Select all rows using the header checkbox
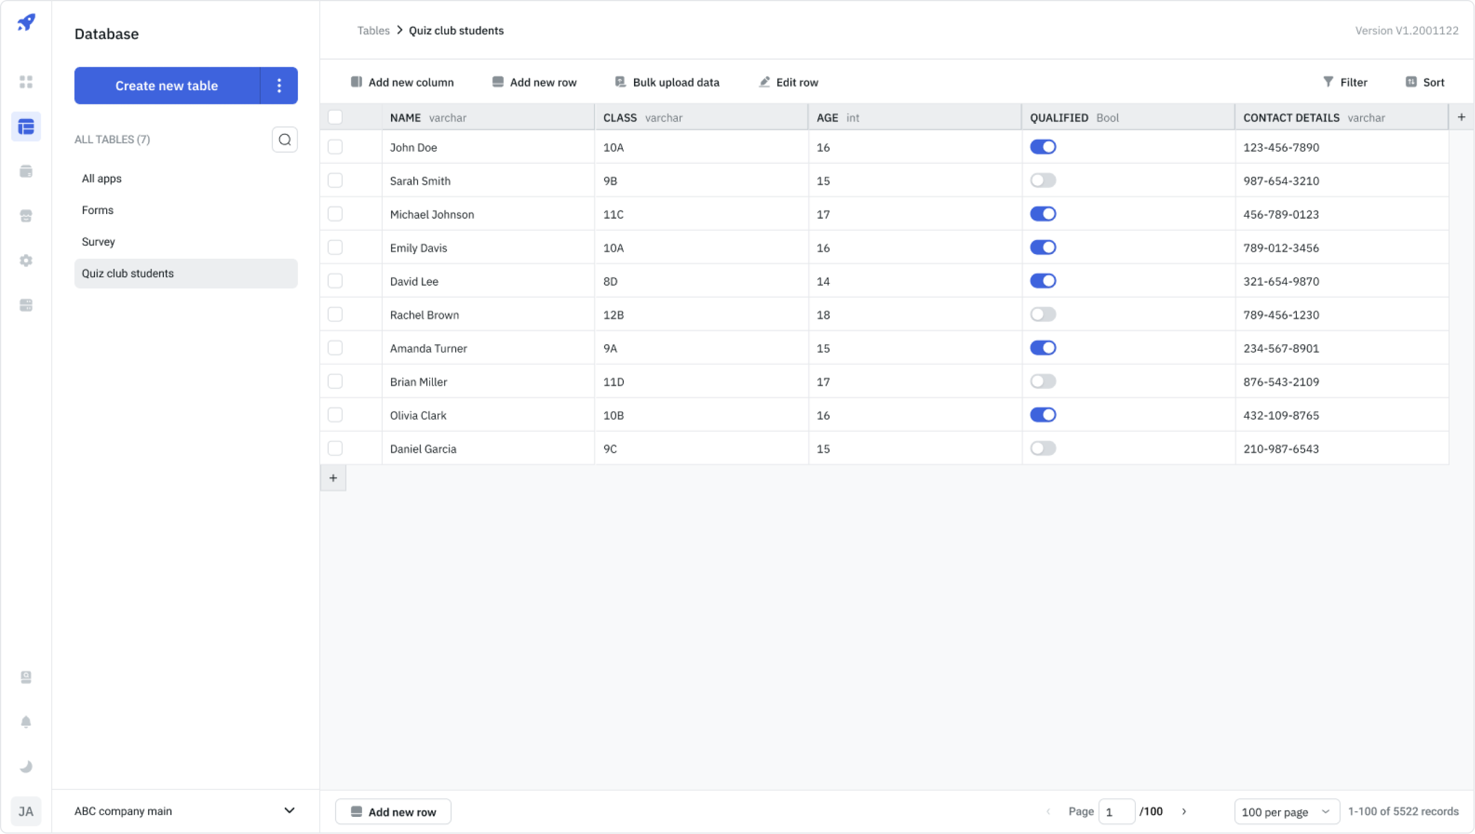Viewport: 1475px width, 834px height. pyautogui.click(x=336, y=117)
